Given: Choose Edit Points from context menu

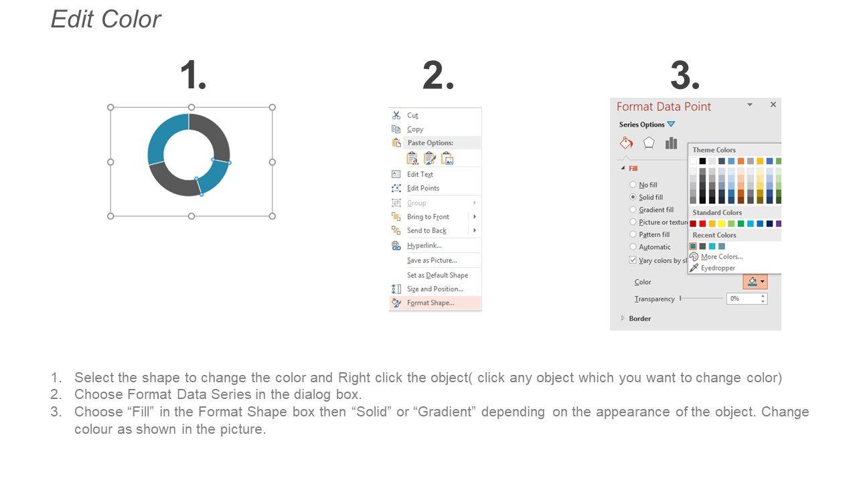Looking at the screenshot, I should coord(422,188).
